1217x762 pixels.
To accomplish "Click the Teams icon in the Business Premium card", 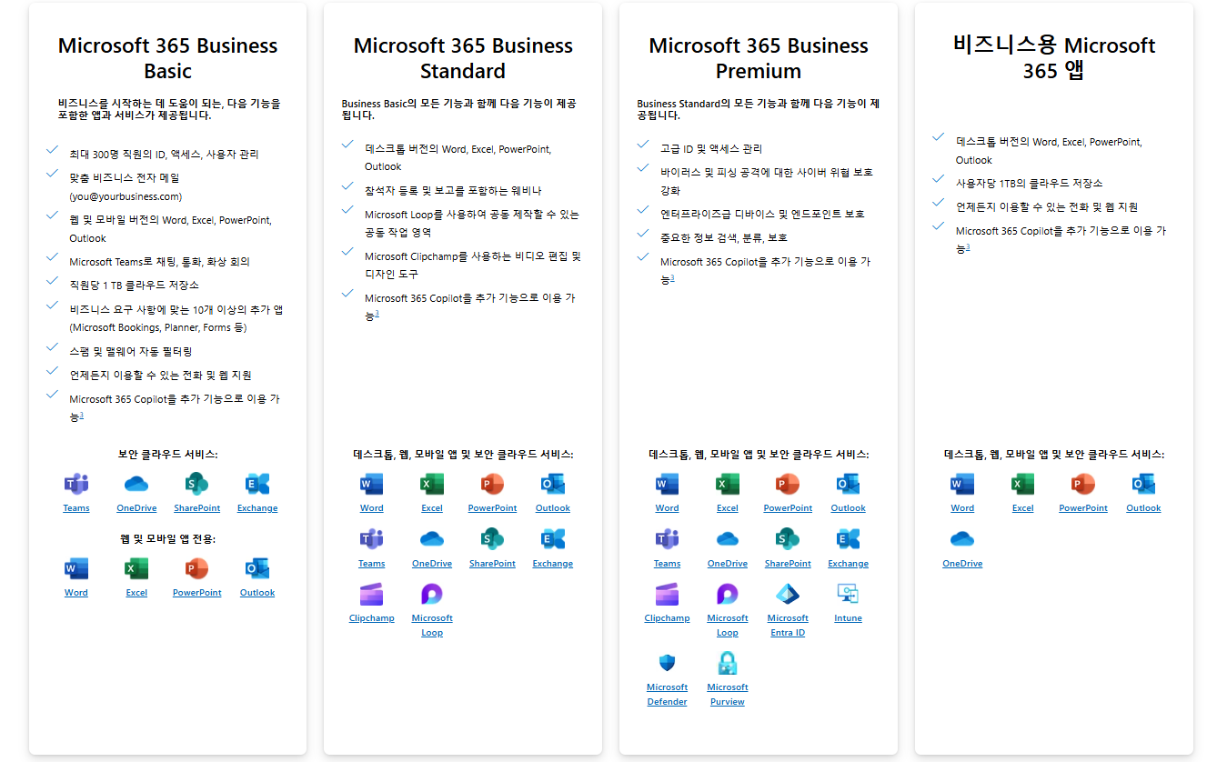I will [x=668, y=539].
